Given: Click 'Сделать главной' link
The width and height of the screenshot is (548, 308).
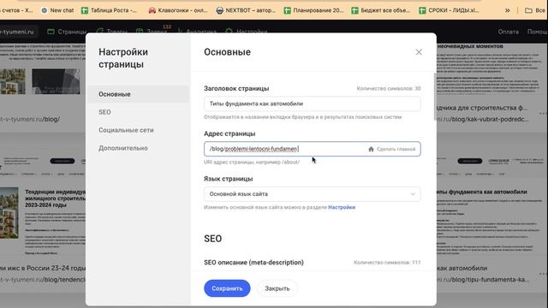Looking at the screenshot, I should click(396, 149).
